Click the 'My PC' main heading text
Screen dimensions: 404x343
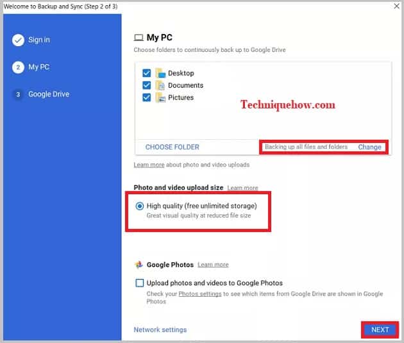tap(160, 38)
